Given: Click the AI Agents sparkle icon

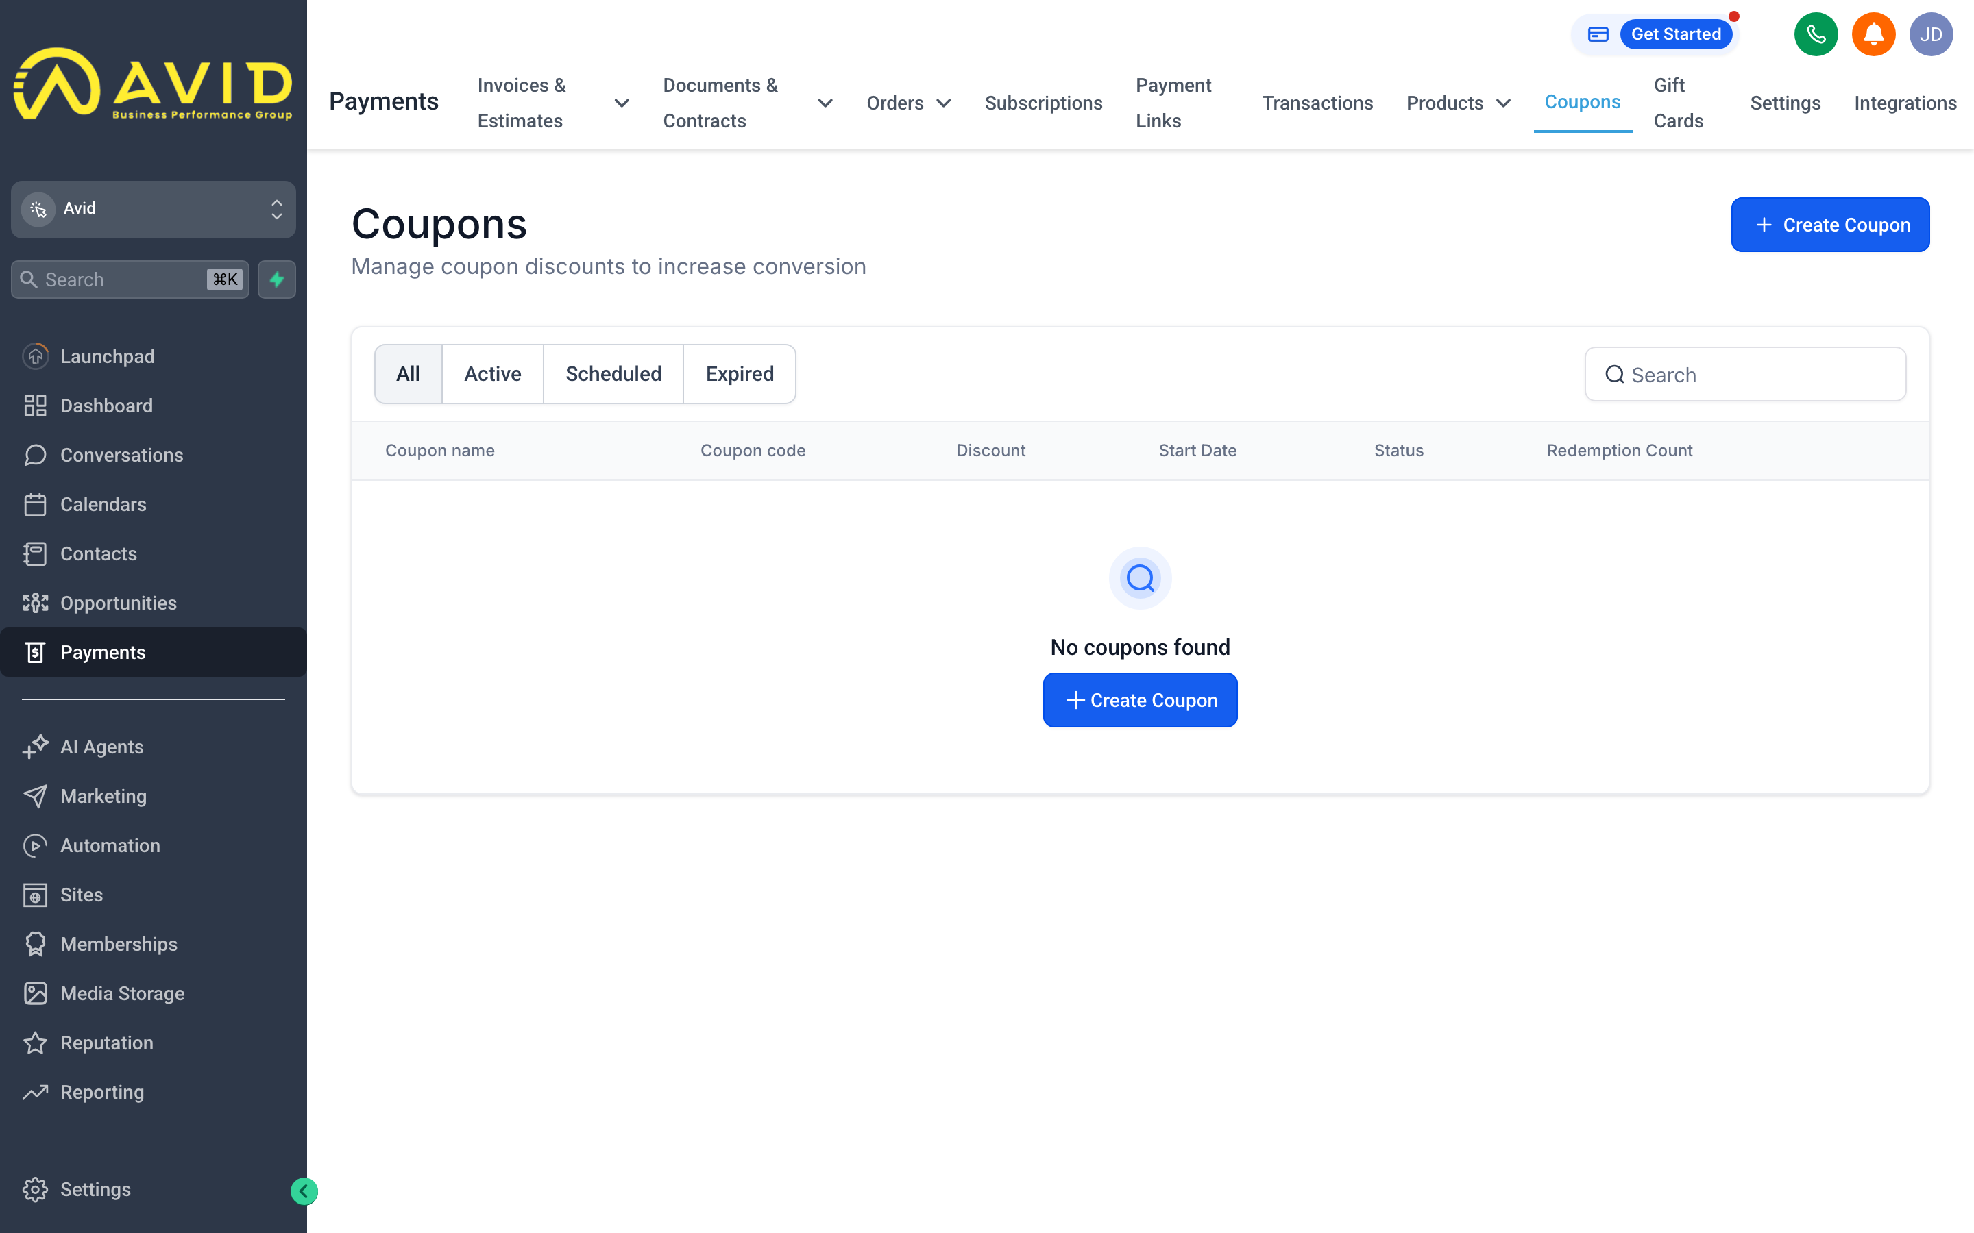Looking at the screenshot, I should (x=35, y=747).
